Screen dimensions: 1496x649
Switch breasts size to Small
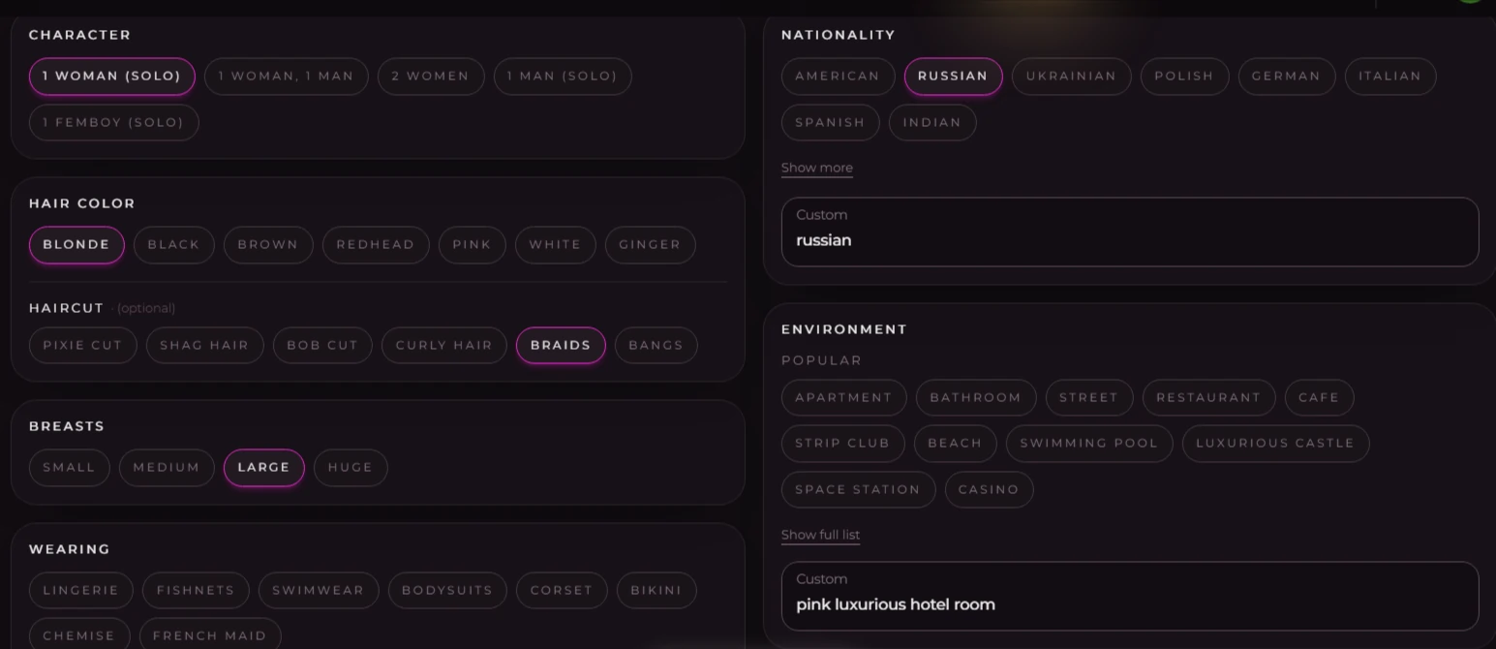[69, 467]
